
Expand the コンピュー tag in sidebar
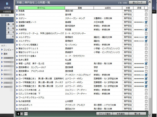(x=2, y=50)
